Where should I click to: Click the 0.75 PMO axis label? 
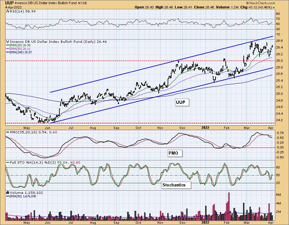pos(280,133)
